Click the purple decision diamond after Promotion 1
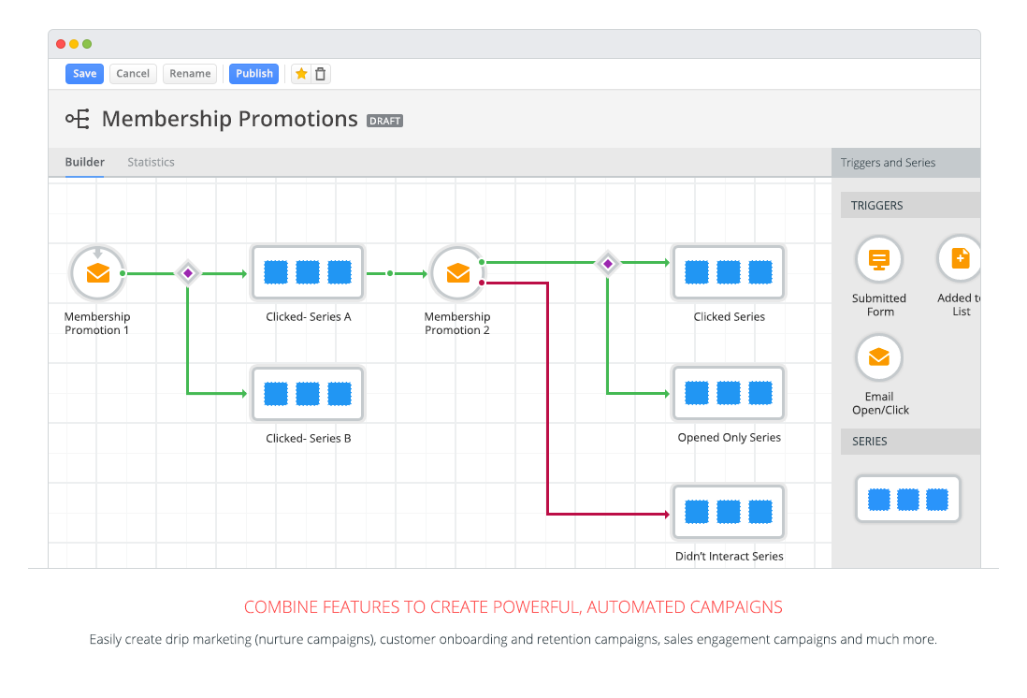The image size is (1027, 698). pos(188,272)
